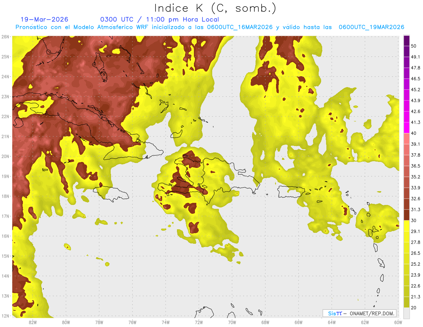Click the color scale label '41.3'

pos(415,122)
